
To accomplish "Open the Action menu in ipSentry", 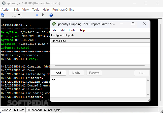I will click(6, 10).
